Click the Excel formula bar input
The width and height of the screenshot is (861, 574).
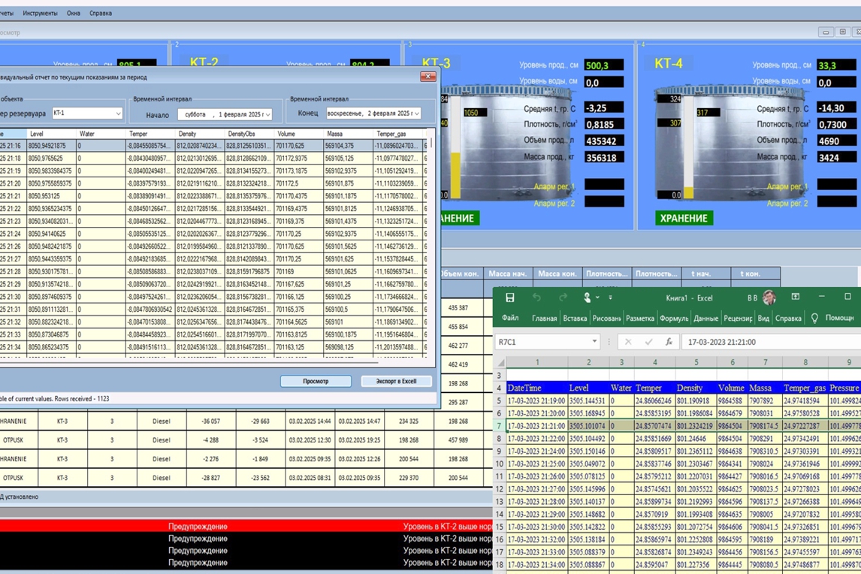(x=766, y=342)
